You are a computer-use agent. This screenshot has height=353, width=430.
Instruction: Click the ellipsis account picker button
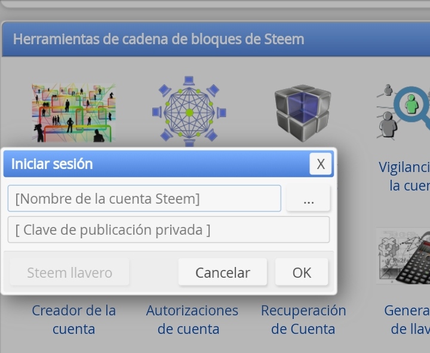(308, 198)
